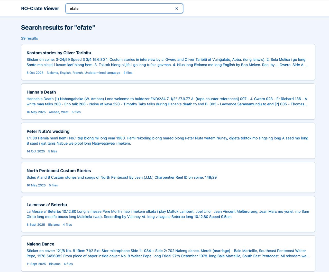Viewport: 329px width, 272px height.
Task: Open "La messe a' Beterbu" record
Action: 47,205
